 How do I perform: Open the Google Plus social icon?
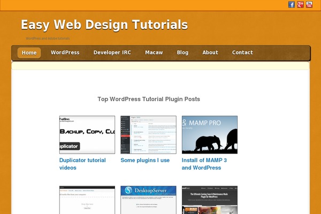tap(300, 4)
